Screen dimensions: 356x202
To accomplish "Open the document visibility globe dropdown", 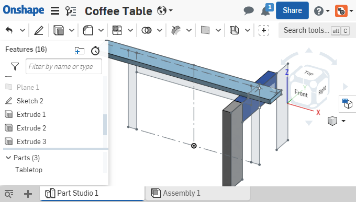I will (164, 10).
